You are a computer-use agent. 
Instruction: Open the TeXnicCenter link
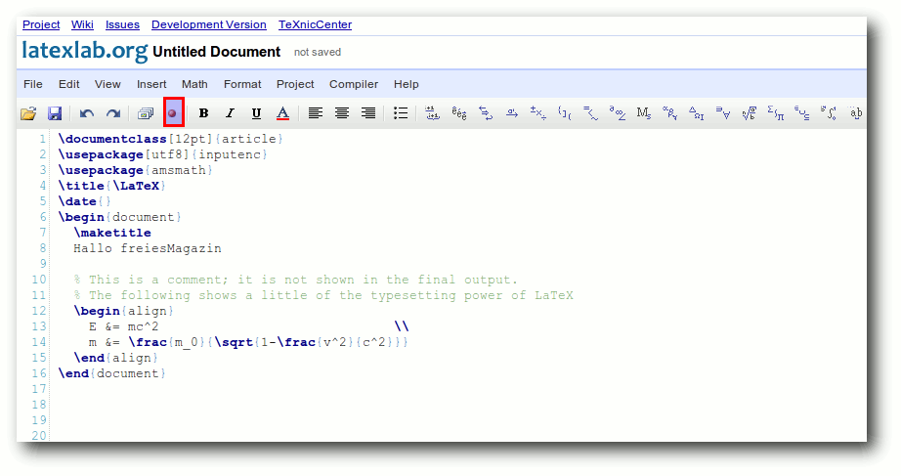315,24
